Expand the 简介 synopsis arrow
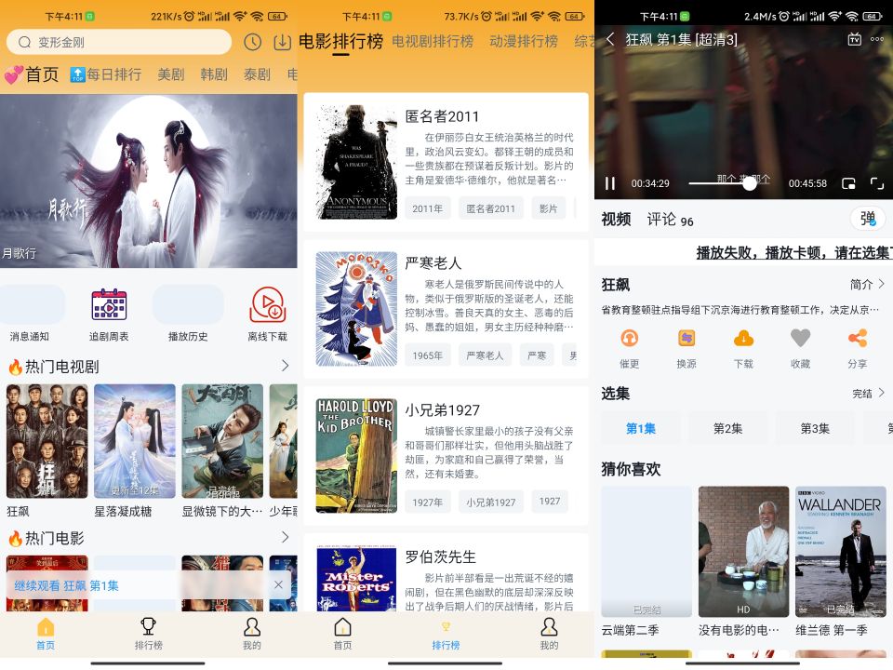The image size is (893, 670). pos(881,284)
